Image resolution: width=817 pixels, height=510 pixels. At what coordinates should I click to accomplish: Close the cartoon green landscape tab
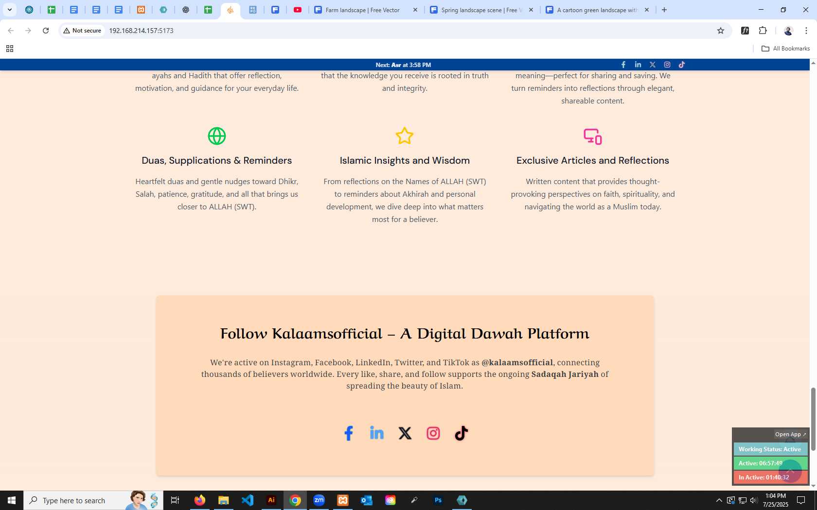(647, 10)
